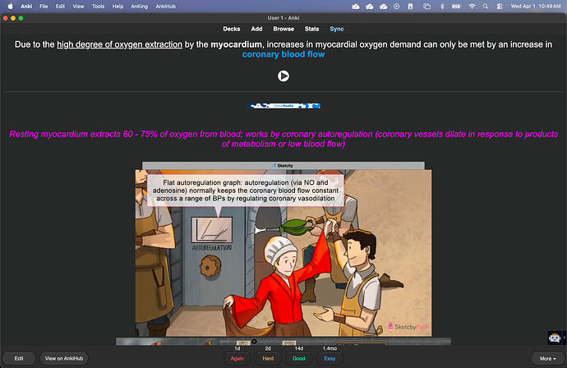
Task: Rate the card as Hard
Action: click(268, 358)
